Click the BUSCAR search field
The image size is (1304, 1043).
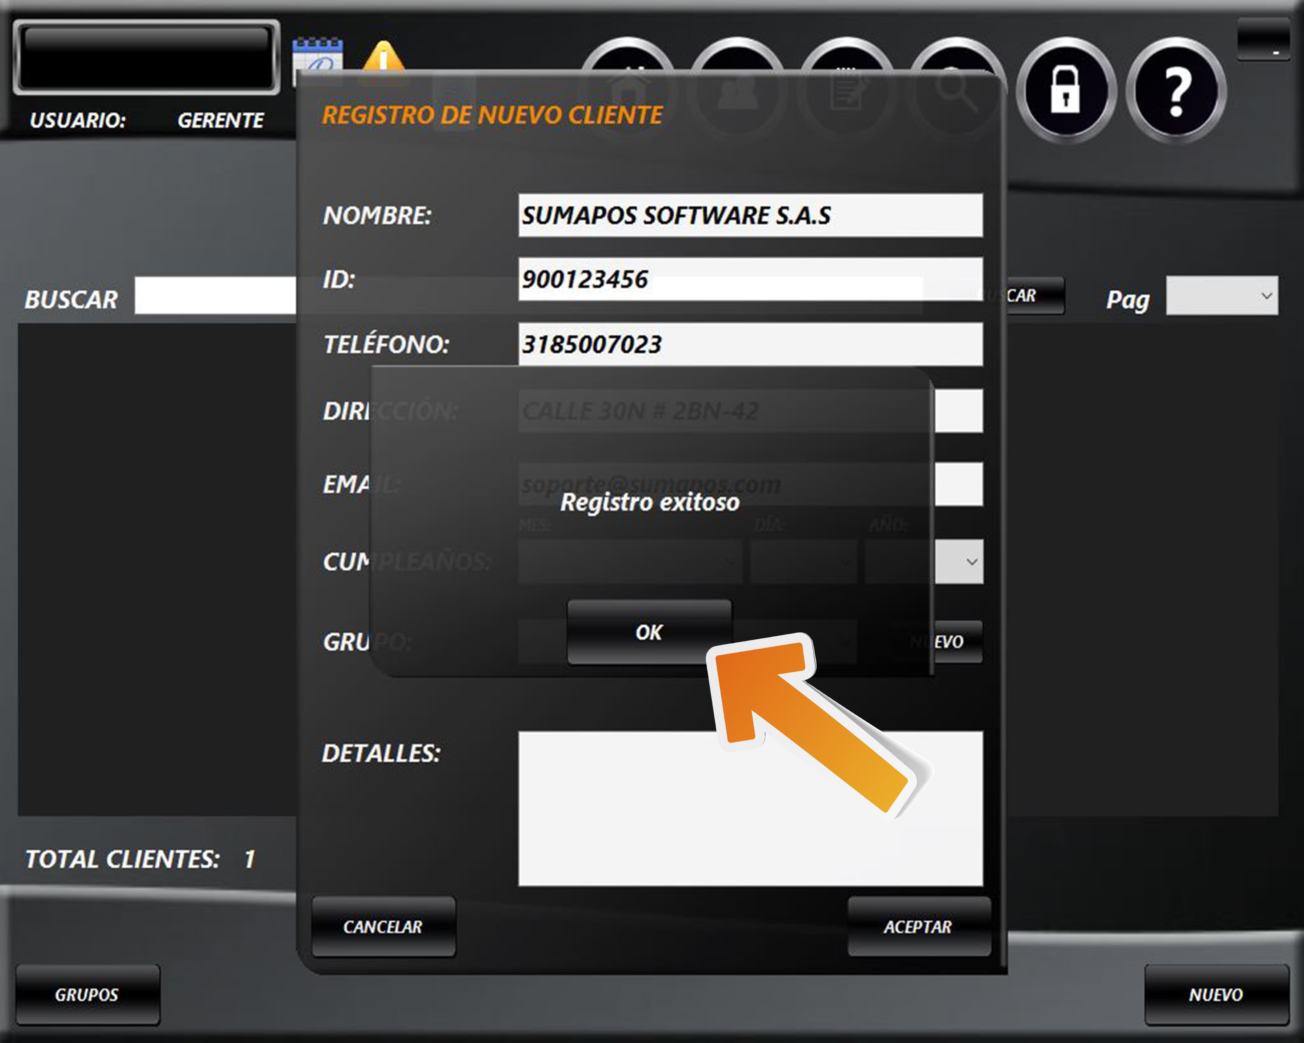pyautogui.click(x=215, y=296)
